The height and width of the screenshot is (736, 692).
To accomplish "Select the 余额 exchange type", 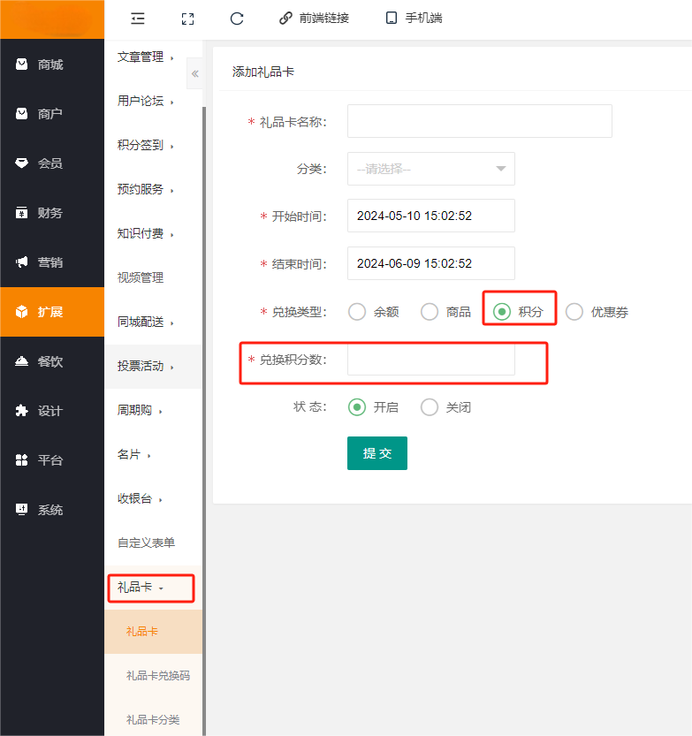I will (357, 312).
